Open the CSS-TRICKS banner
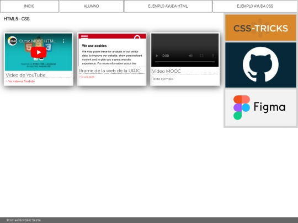This screenshot has height=223, width=298. point(260,28)
